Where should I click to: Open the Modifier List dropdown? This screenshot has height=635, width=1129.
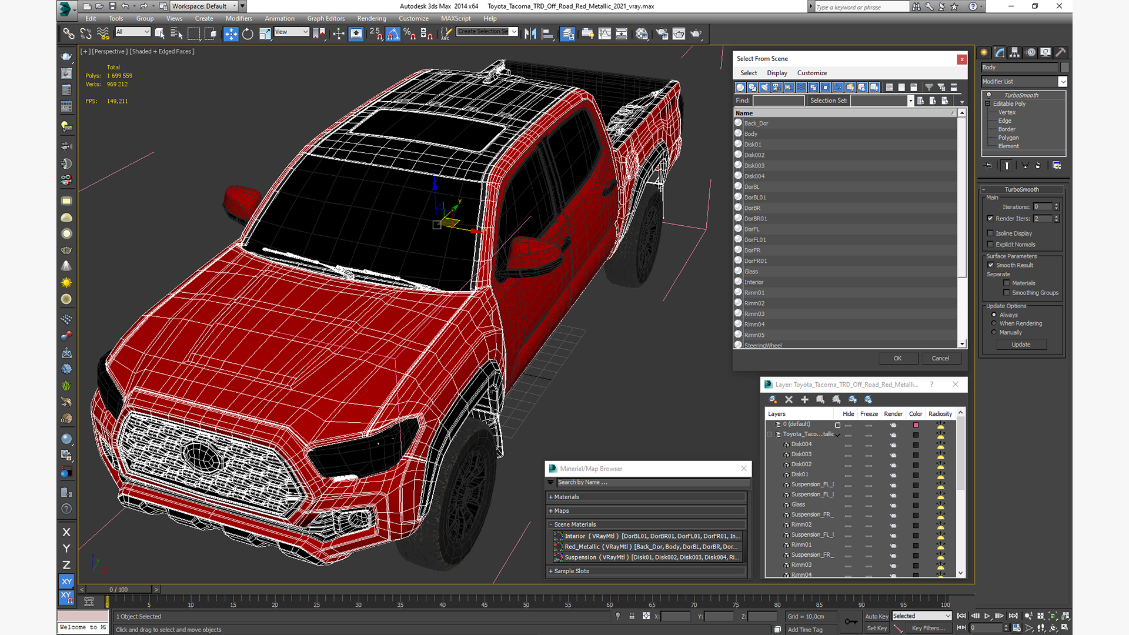coord(1024,81)
